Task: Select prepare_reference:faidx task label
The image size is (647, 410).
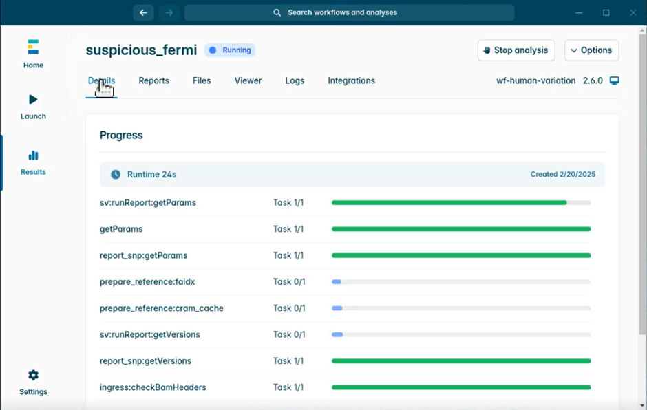Action: [x=147, y=282]
